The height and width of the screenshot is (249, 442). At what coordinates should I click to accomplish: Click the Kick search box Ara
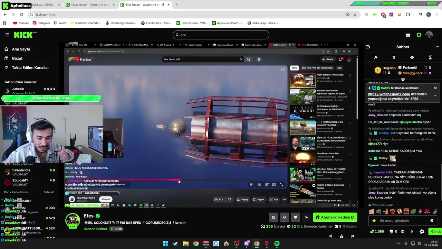(x=221, y=35)
